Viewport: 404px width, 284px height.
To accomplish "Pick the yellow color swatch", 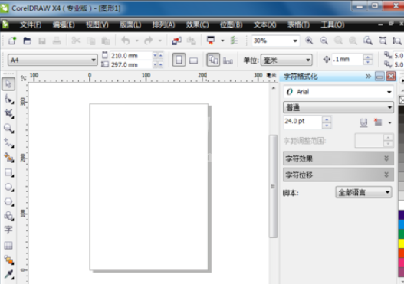I will click(x=401, y=243).
